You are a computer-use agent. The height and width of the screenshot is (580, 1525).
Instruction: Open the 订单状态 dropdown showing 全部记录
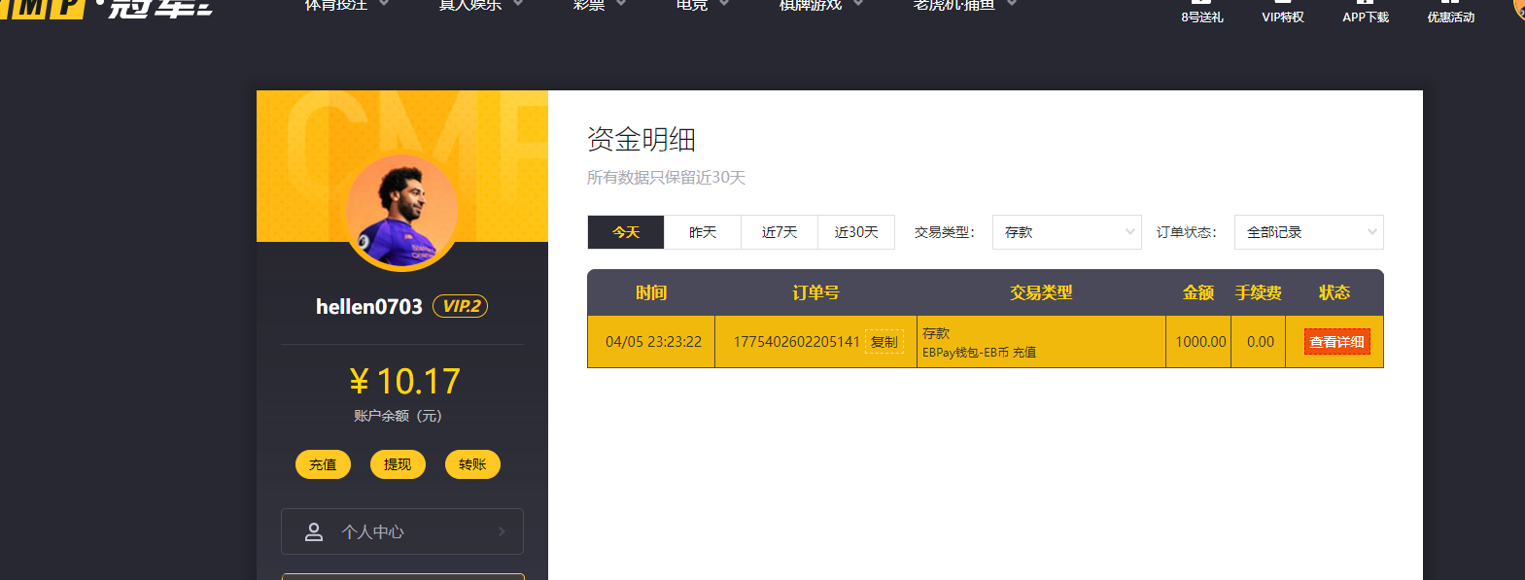pyautogui.click(x=1308, y=232)
